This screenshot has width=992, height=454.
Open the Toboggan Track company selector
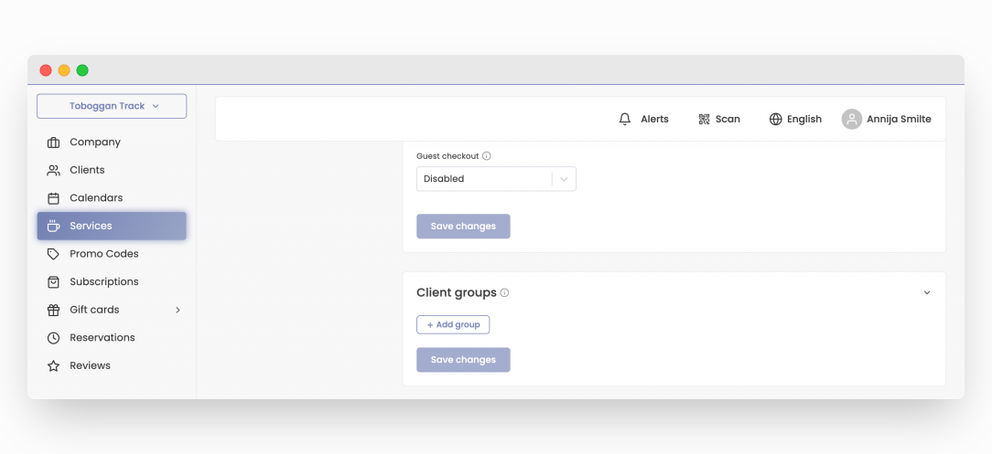coord(112,106)
